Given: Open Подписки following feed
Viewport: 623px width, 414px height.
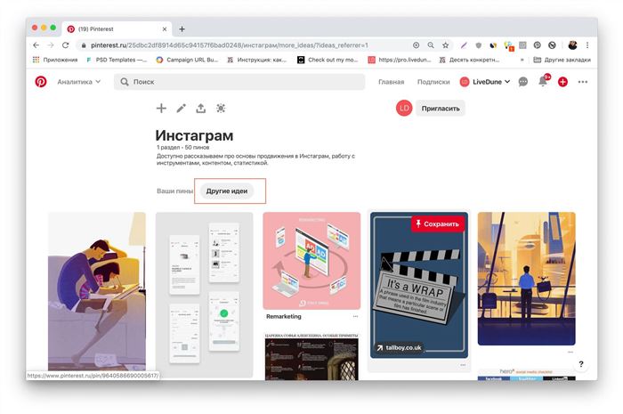Looking at the screenshot, I should click(433, 82).
